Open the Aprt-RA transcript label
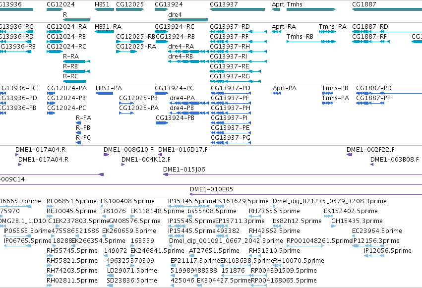 click(284, 27)
